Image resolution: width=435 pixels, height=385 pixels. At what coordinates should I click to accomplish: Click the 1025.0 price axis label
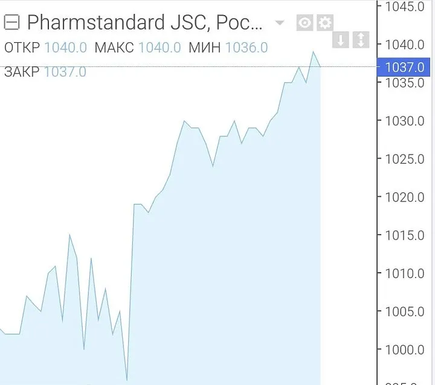[405, 159]
